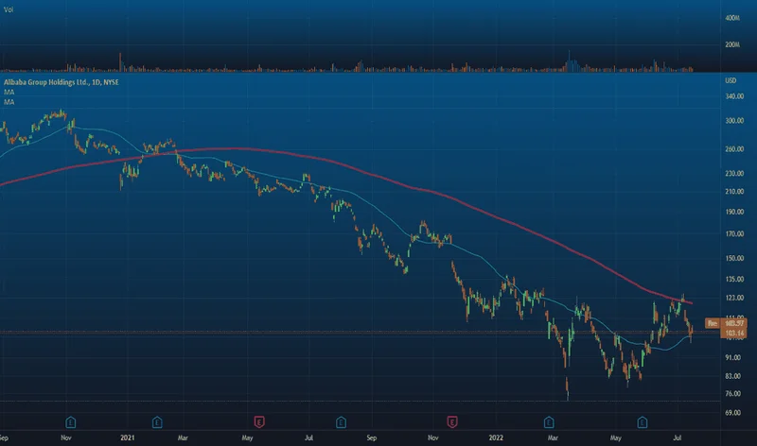Click the 2021 label on time axis
The height and width of the screenshot is (446, 757).
[x=126, y=438]
